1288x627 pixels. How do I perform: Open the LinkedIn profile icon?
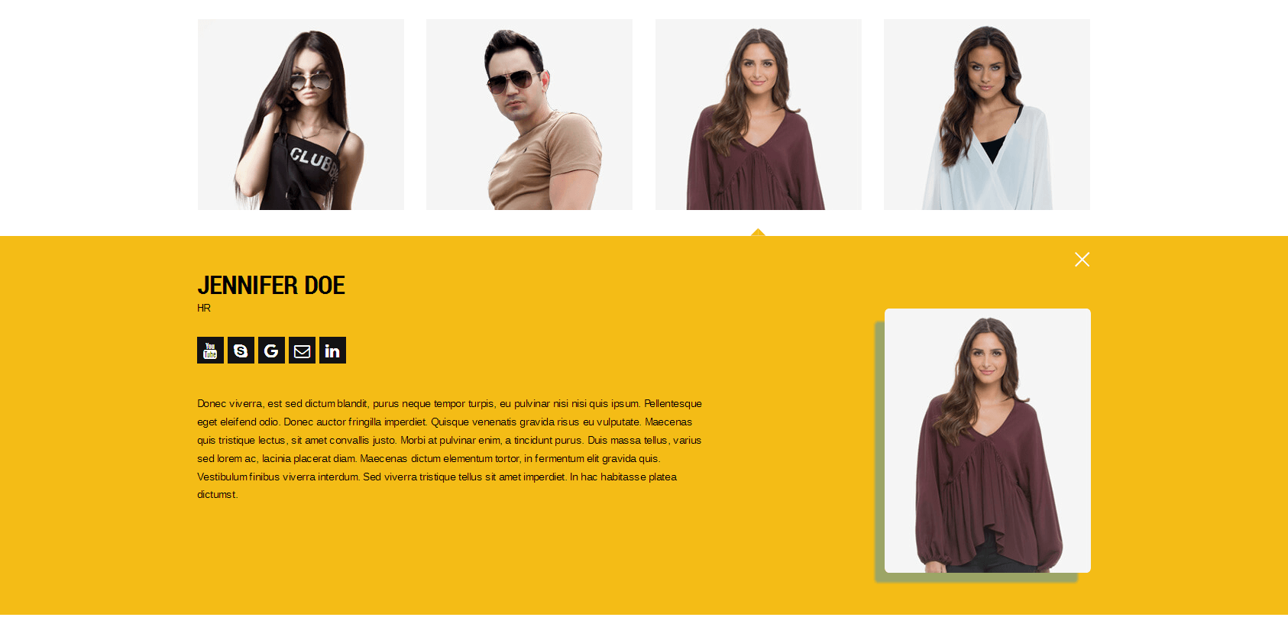point(332,351)
